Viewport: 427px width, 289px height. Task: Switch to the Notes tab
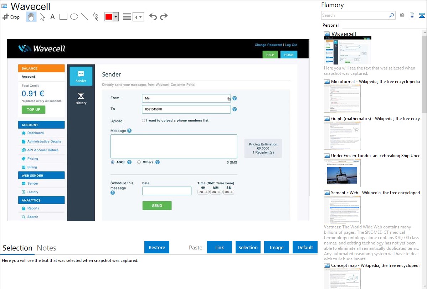[47, 248]
